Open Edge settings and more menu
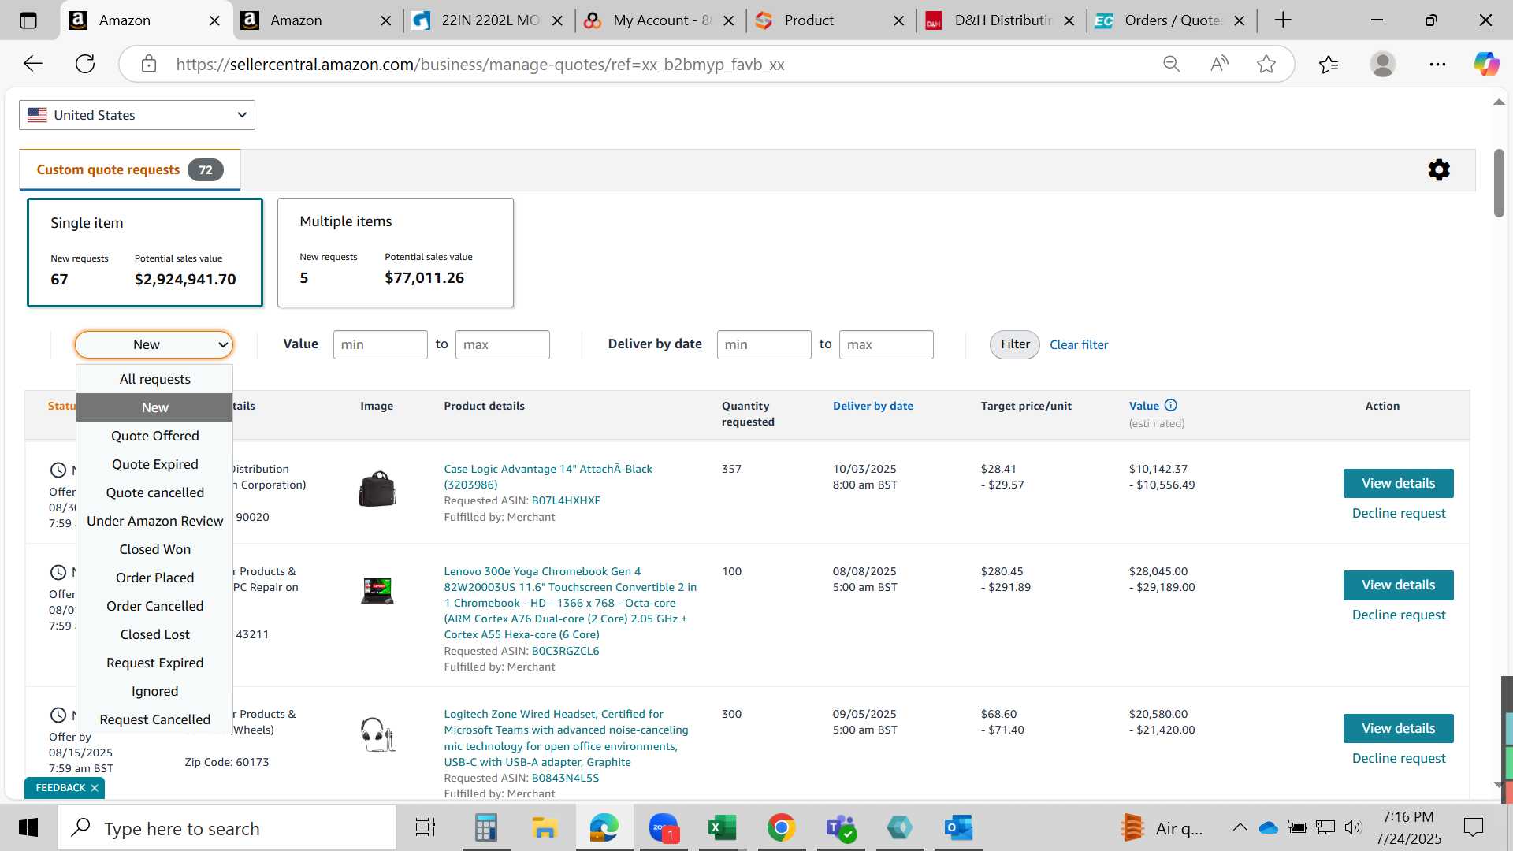Screen dimensions: 1513x851 coord(1437,64)
